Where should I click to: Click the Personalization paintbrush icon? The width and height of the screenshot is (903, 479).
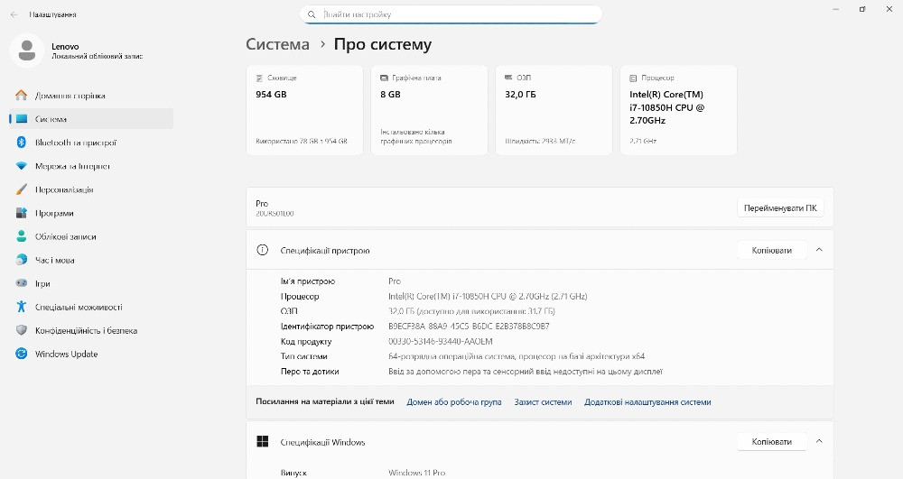[22, 189]
